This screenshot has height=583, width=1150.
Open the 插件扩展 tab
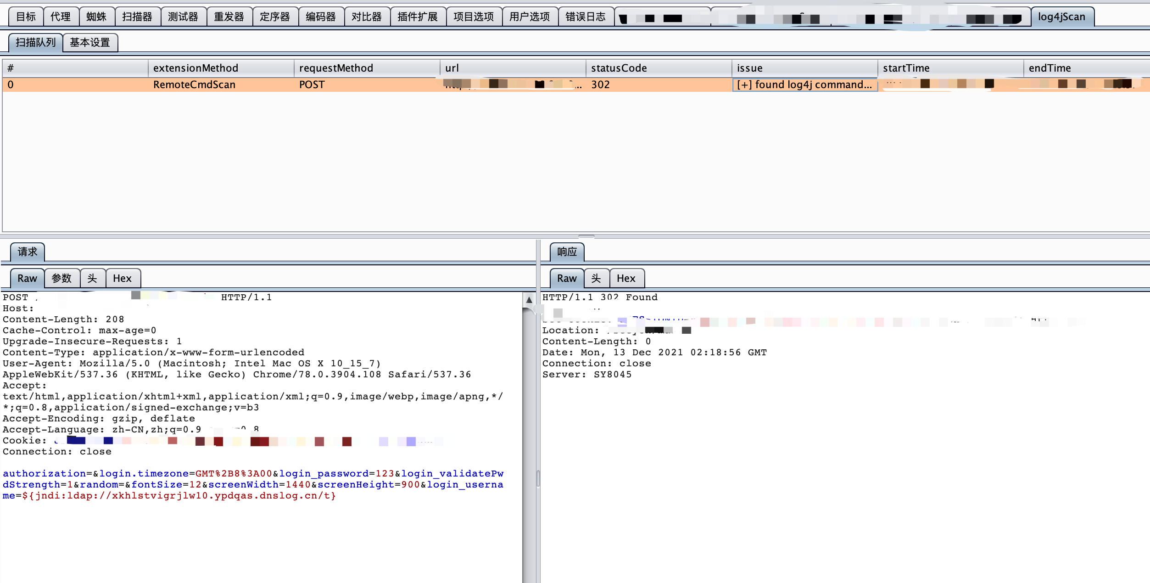click(x=418, y=17)
